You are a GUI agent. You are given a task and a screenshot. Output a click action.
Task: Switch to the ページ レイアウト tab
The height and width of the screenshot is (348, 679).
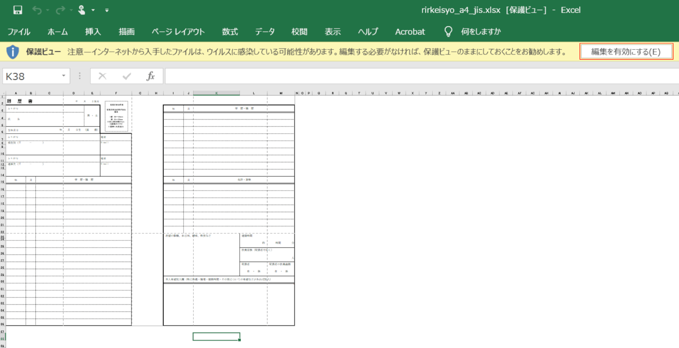[x=178, y=32]
